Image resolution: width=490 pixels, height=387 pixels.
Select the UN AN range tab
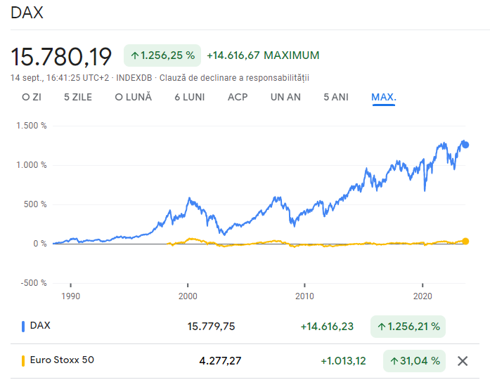[285, 97]
